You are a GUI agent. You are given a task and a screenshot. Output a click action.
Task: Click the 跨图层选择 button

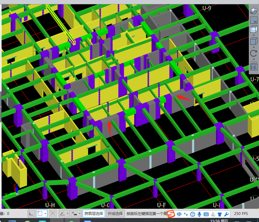click(x=94, y=214)
